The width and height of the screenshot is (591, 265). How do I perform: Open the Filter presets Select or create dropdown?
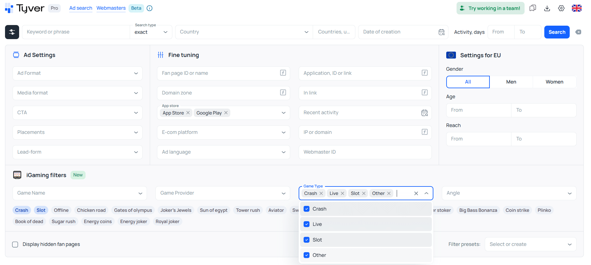pyautogui.click(x=531, y=244)
